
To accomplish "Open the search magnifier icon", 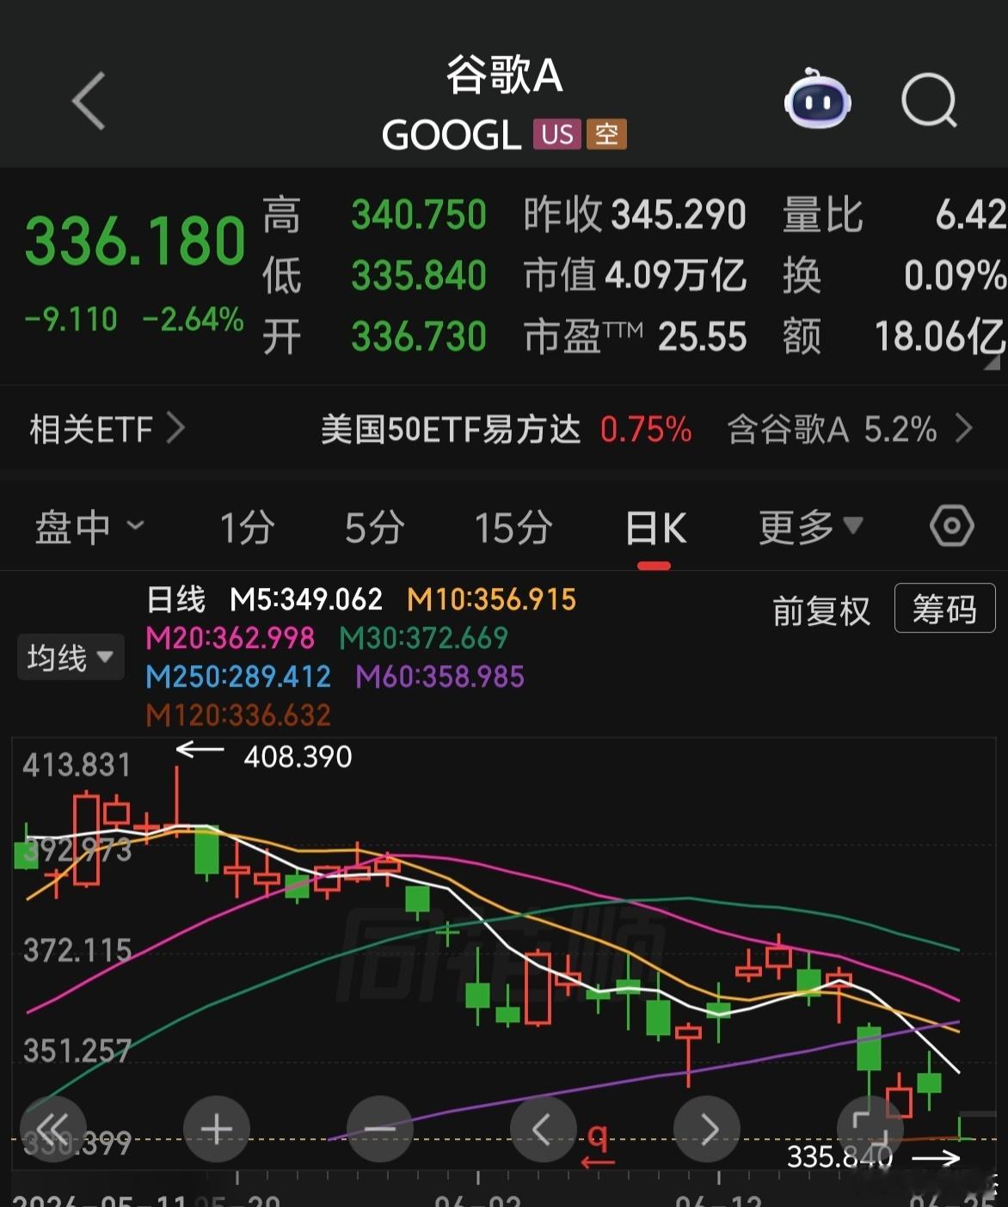I will click(929, 101).
